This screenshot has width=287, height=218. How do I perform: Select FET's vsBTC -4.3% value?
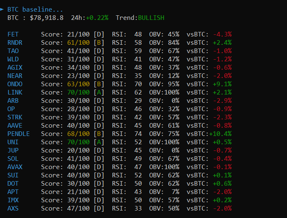222,34
